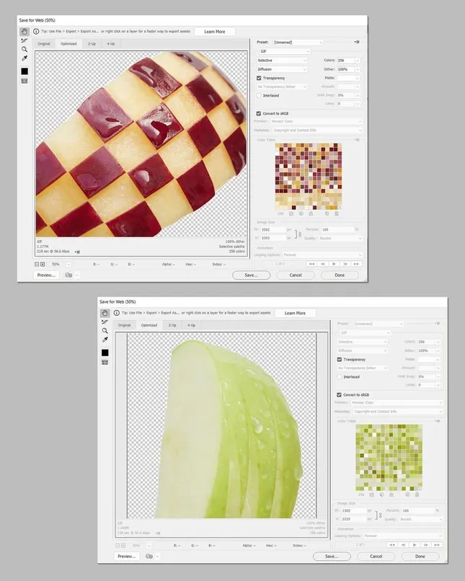The image size is (465, 581).
Task: Click Play animation button in bottom dialog
Action: (x=415, y=545)
